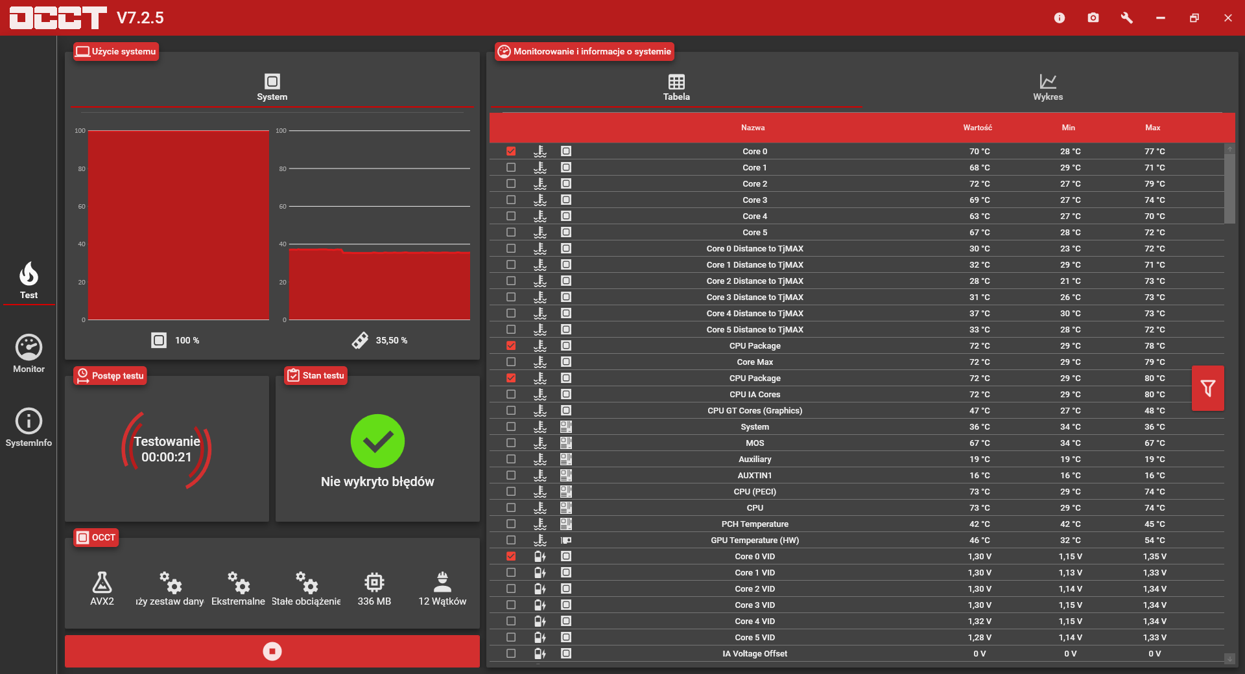This screenshot has width=1245, height=674.
Task: Open the 12 Wątków threads setting
Action: tap(442, 588)
